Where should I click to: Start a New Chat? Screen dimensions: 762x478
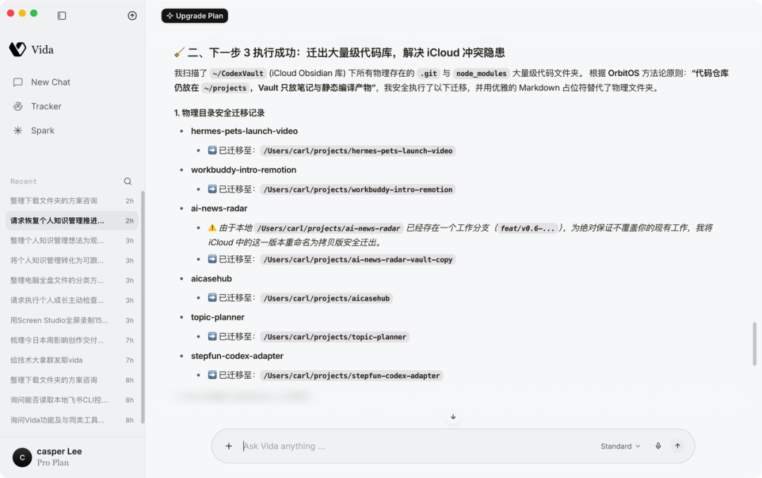pos(72,82)
